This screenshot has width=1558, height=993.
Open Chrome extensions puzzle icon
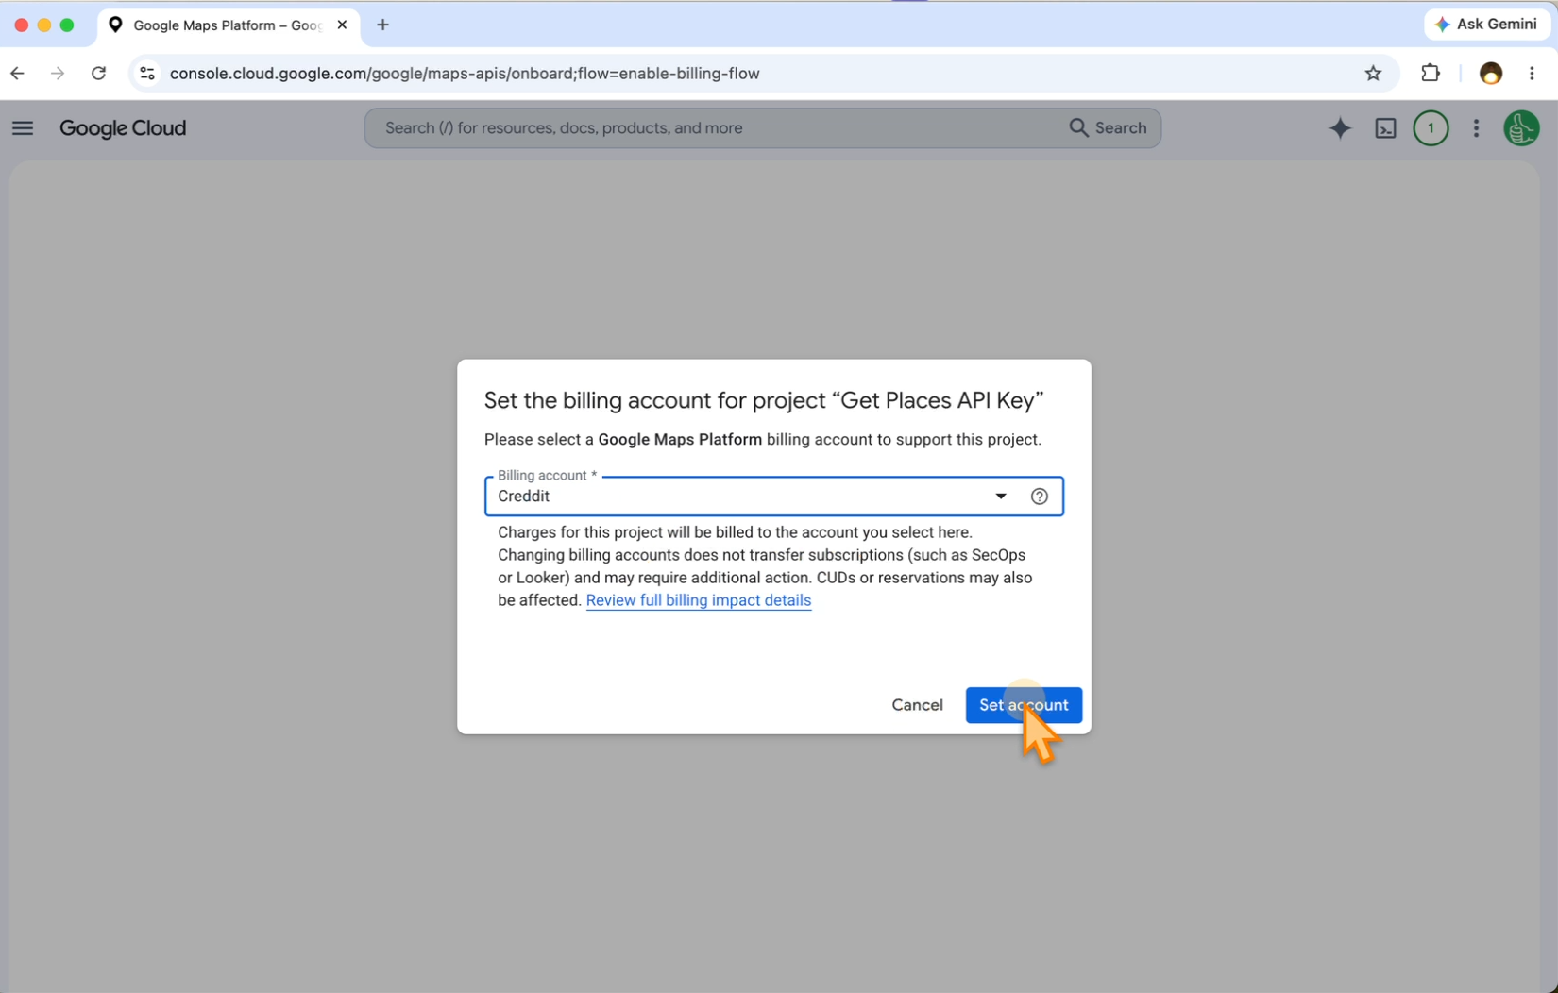point(1431,74)
